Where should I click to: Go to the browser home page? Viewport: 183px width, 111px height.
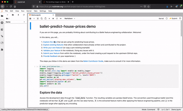[x=15, y=6]
